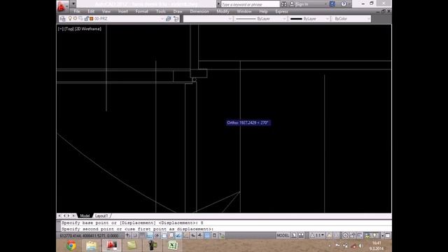Image resolution: width=448 pixels, height=252 pixels.
Task: Toggle Dynamic Input in status bar
Action: (193, 235)
